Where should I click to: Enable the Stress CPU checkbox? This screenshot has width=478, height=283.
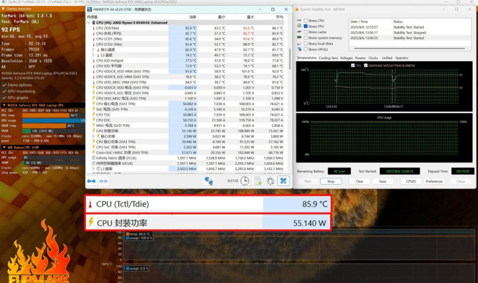[x=305, y=21]
